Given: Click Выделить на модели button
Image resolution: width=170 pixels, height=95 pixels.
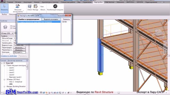Looking at the screenshot, I should coord(51,19).
